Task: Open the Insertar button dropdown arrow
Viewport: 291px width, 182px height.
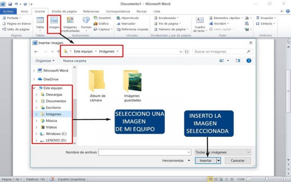Action: click(219, 161)
